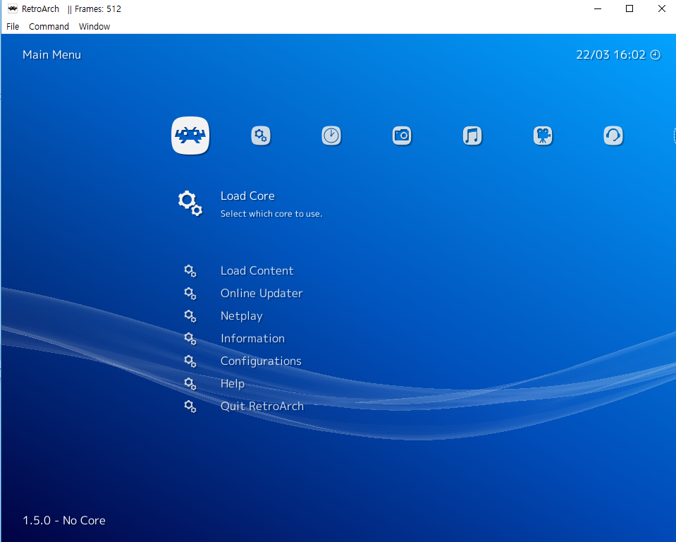
Task: Open the Netplay headset tab icon
Action: [613, 135]
